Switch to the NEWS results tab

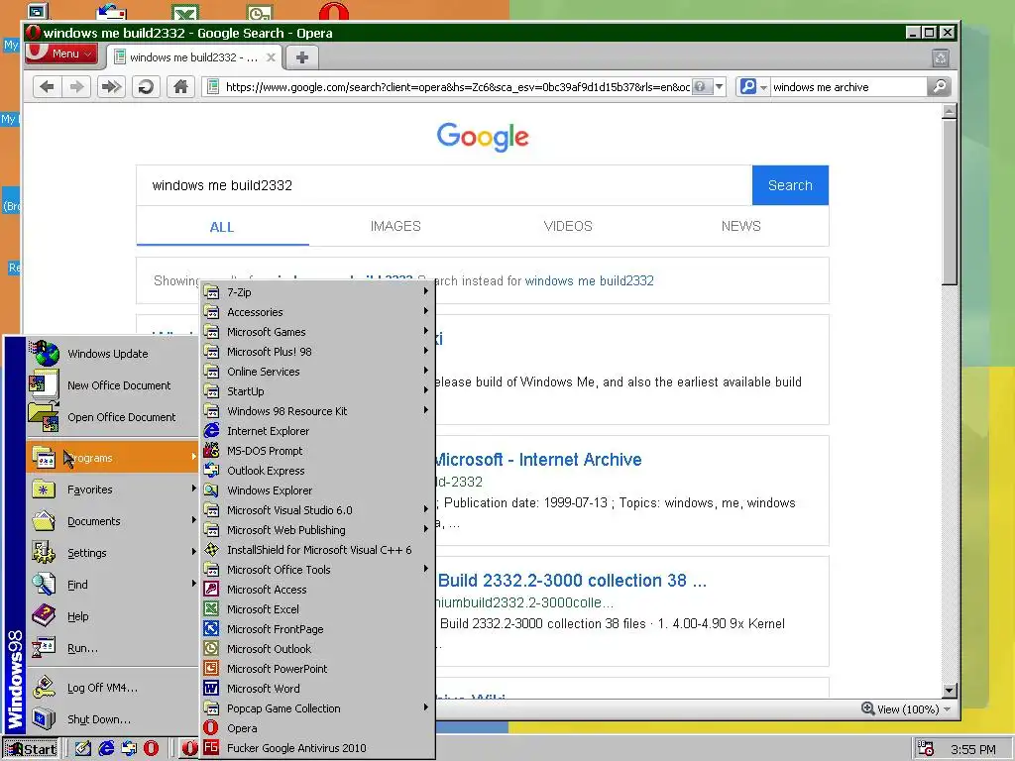point(740,226)
